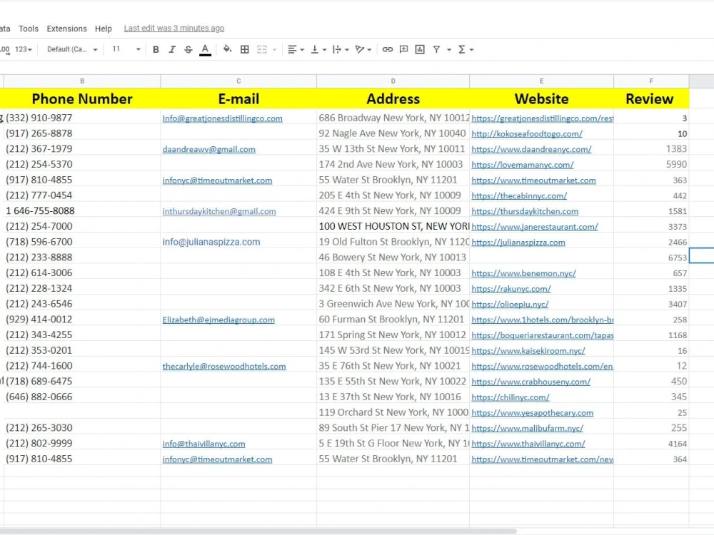Click the horizontal scrollbar at the bottom
Viewport: 714px width, 535px height.
258,531
